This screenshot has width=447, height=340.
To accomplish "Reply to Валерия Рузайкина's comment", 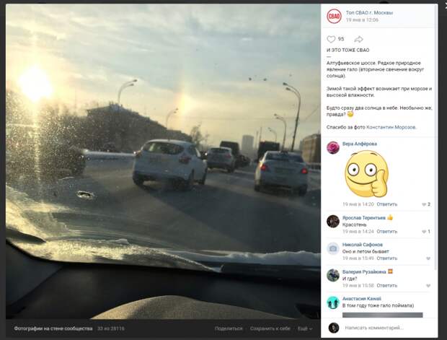I will click(387, 285).
